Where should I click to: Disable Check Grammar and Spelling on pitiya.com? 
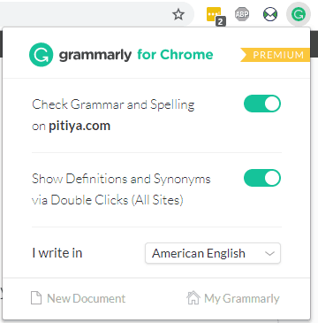tap(262, 104)
